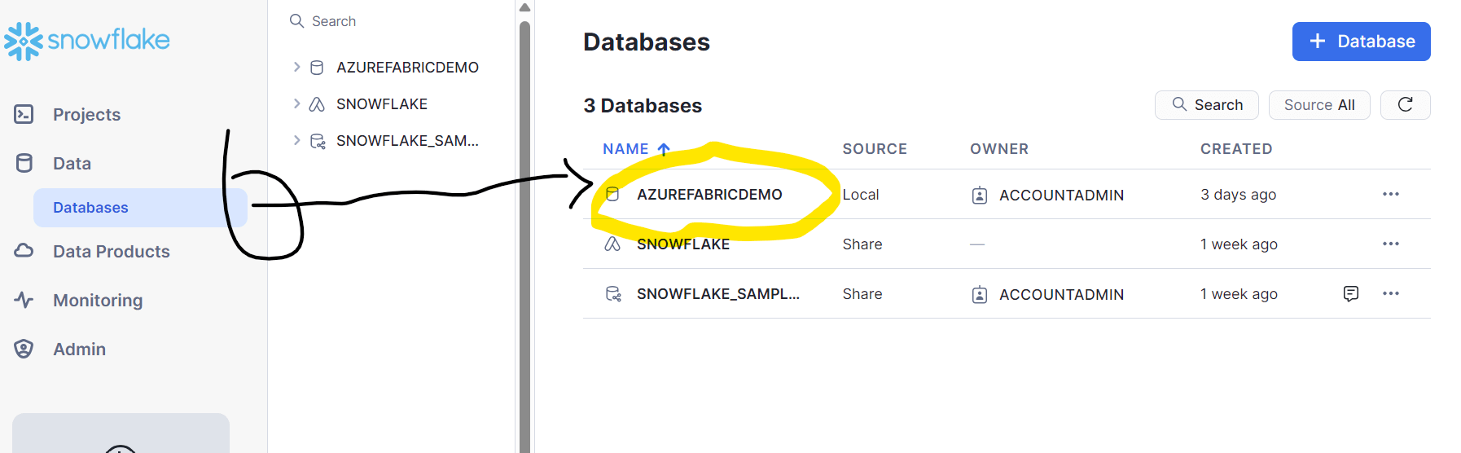Sort by the NAME column header
Screen dimensions: 1461x453
pyautogui.click(x=625, y=149)
